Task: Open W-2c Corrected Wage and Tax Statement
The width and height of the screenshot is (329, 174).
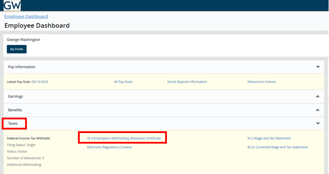Action: tap(277, 147)
